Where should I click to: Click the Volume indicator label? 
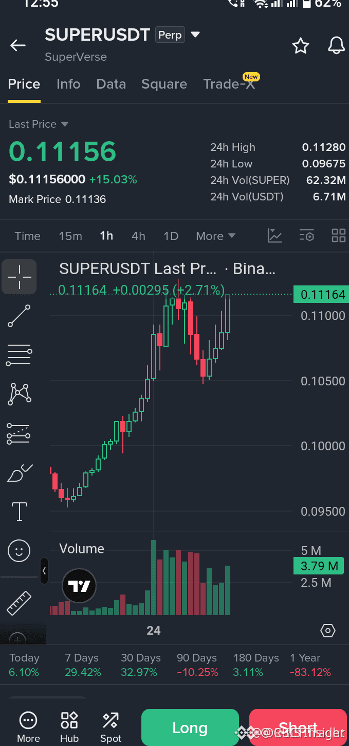click(x=82, y=549)
